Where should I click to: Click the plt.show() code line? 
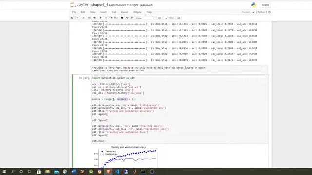tap(99, 141)
